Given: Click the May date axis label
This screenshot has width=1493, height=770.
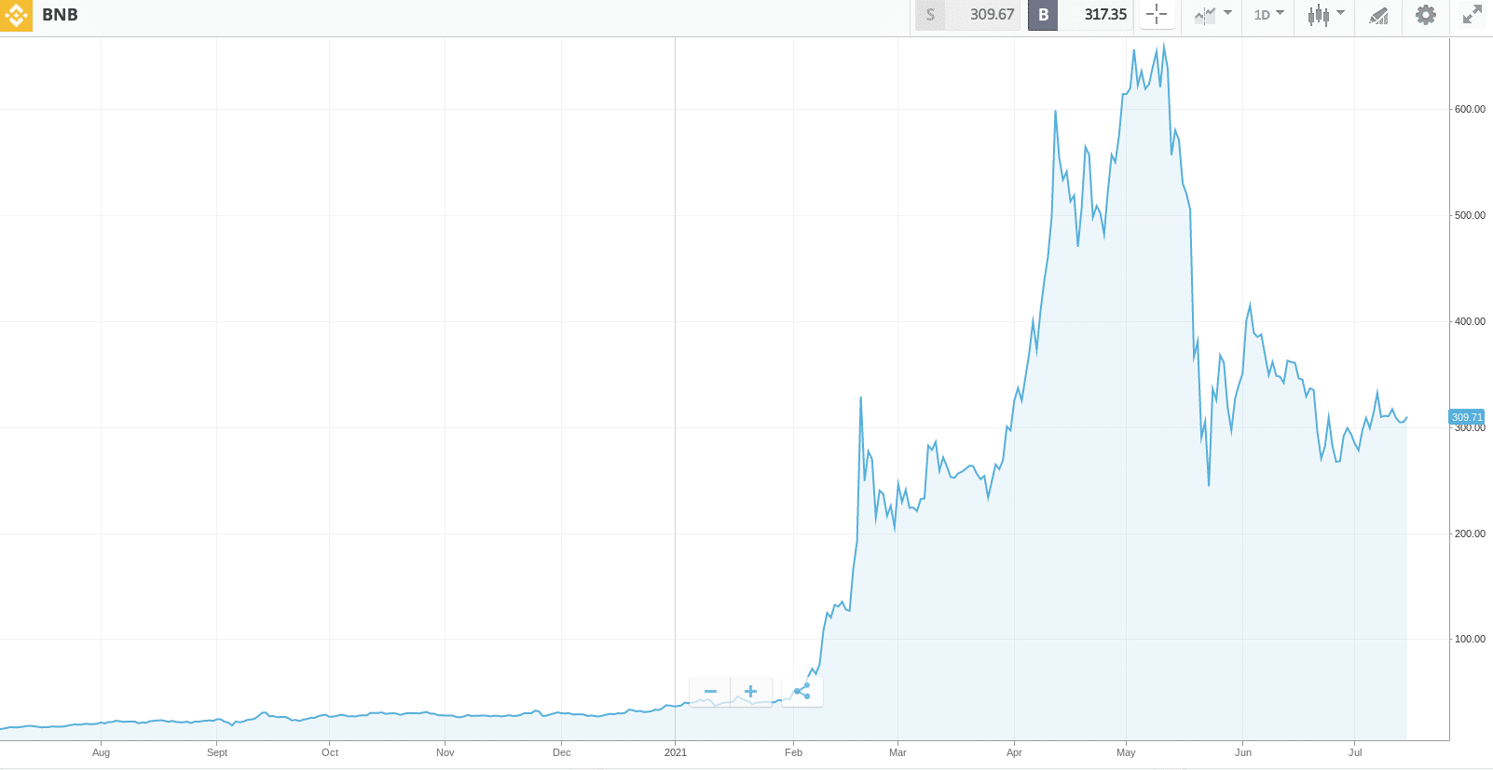Looking at the screenshot, I should pos(1126,752).
